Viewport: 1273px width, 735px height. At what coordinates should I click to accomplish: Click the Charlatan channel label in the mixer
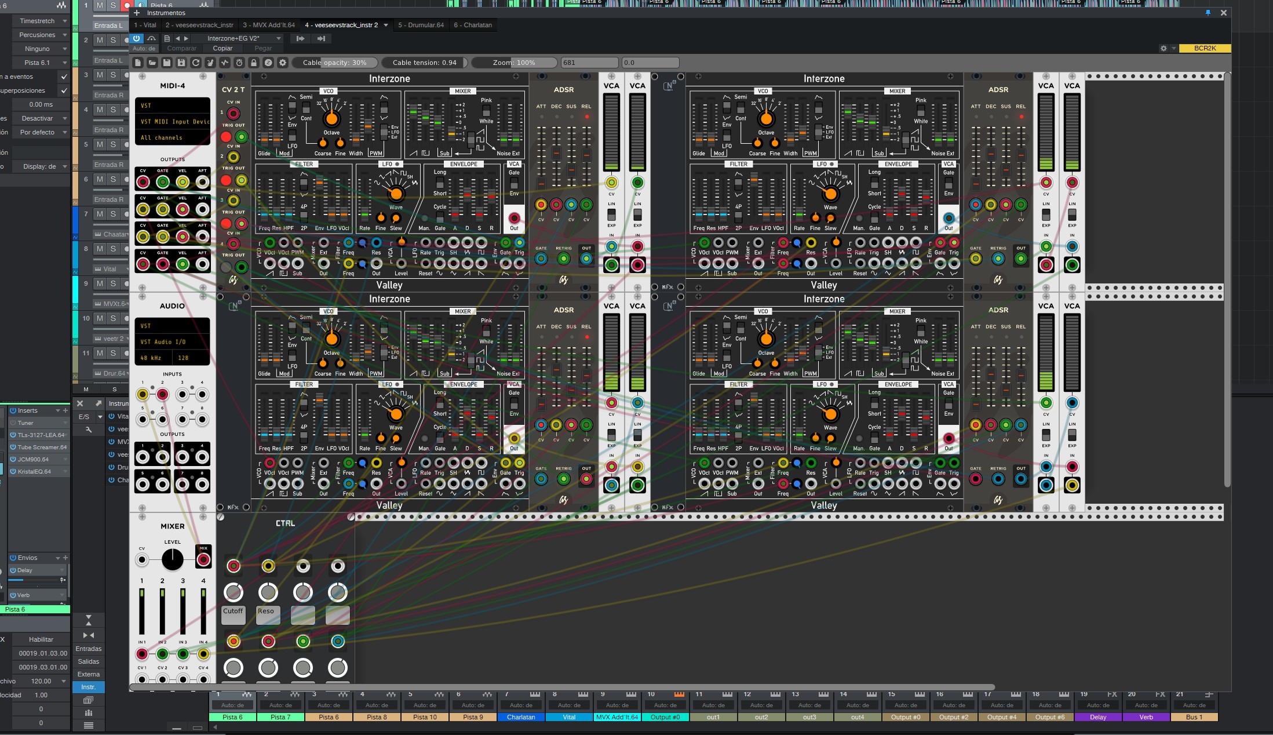521,717
